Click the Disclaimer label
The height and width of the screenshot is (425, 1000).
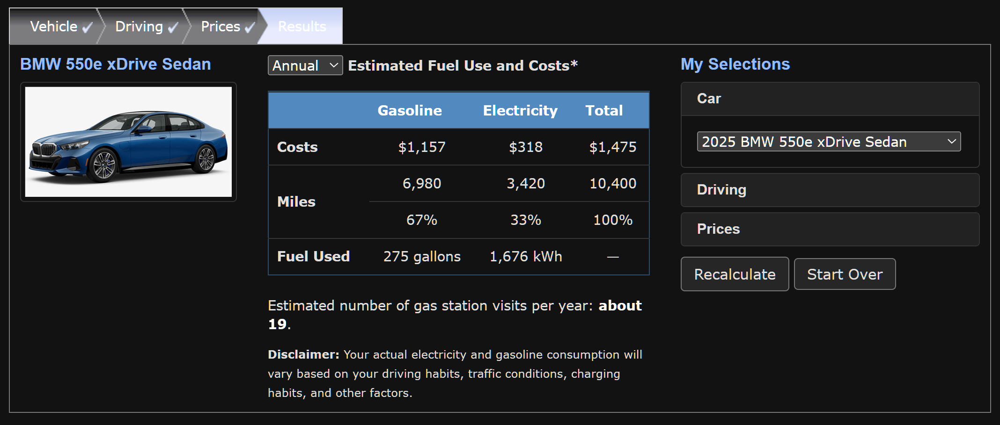pos(303,354)
